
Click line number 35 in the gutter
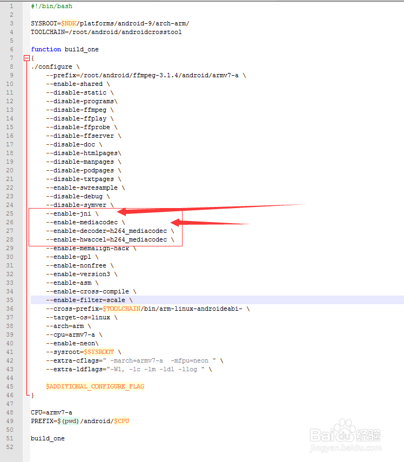[10, 300]
